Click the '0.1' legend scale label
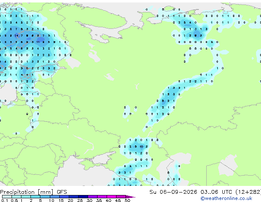The width and height of the screenshot is (261, 202). (x=5, y=200)
